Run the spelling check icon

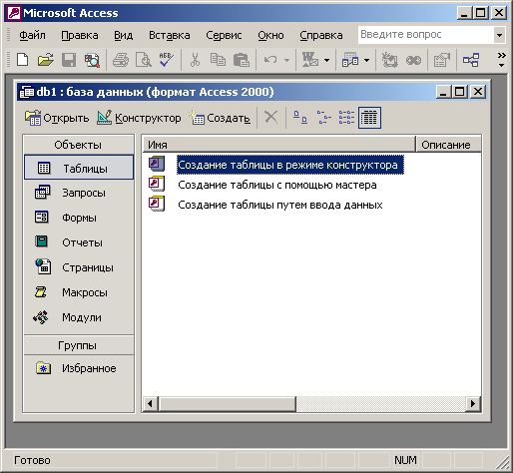[x=166, y=60]
